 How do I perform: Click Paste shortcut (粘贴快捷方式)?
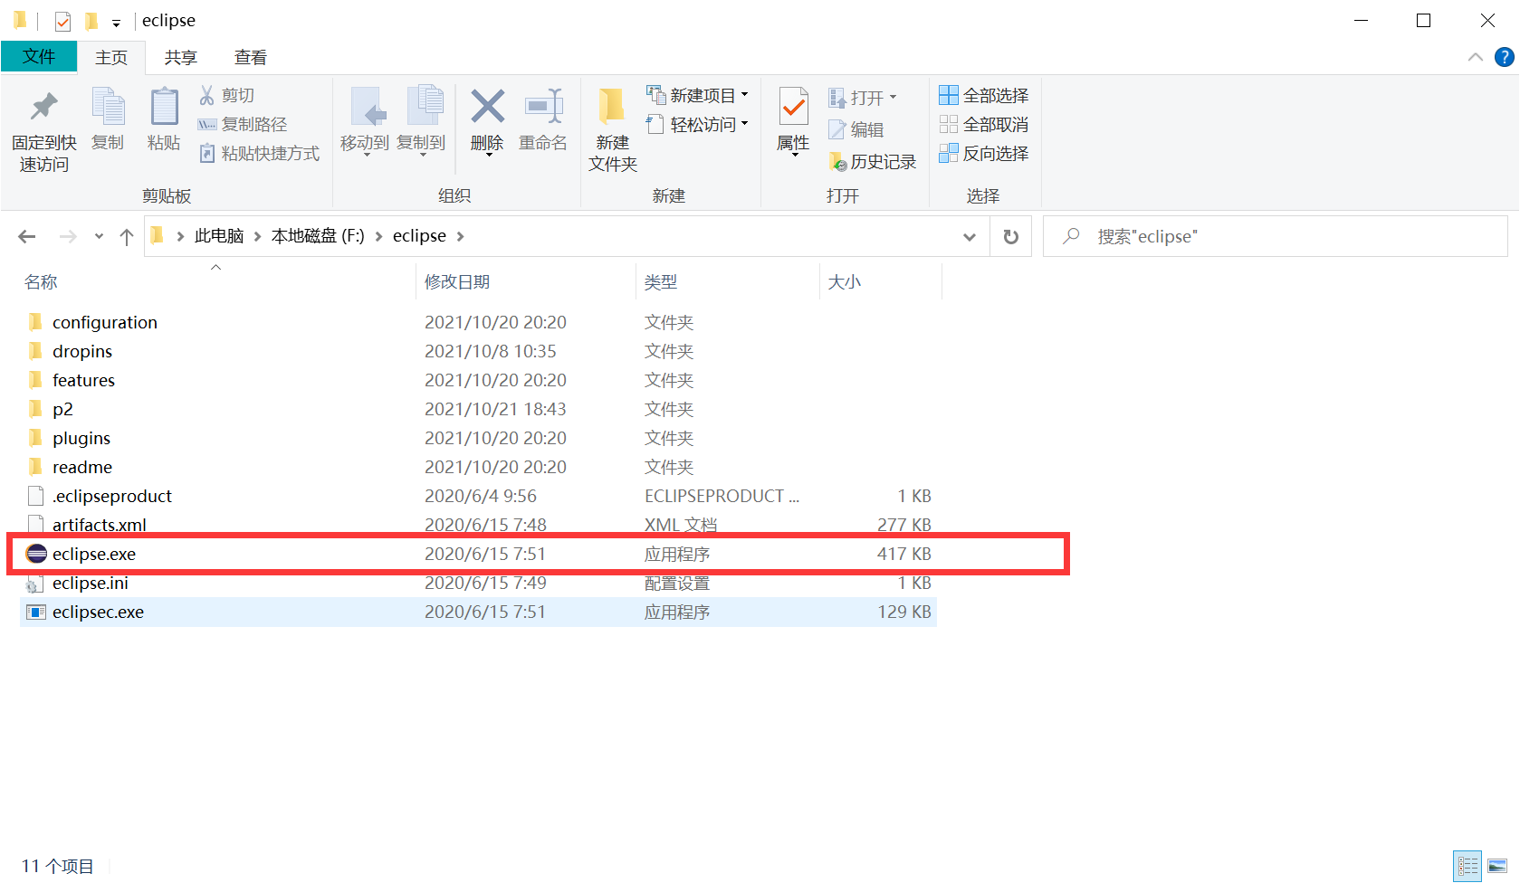click(x=259, y=153)
